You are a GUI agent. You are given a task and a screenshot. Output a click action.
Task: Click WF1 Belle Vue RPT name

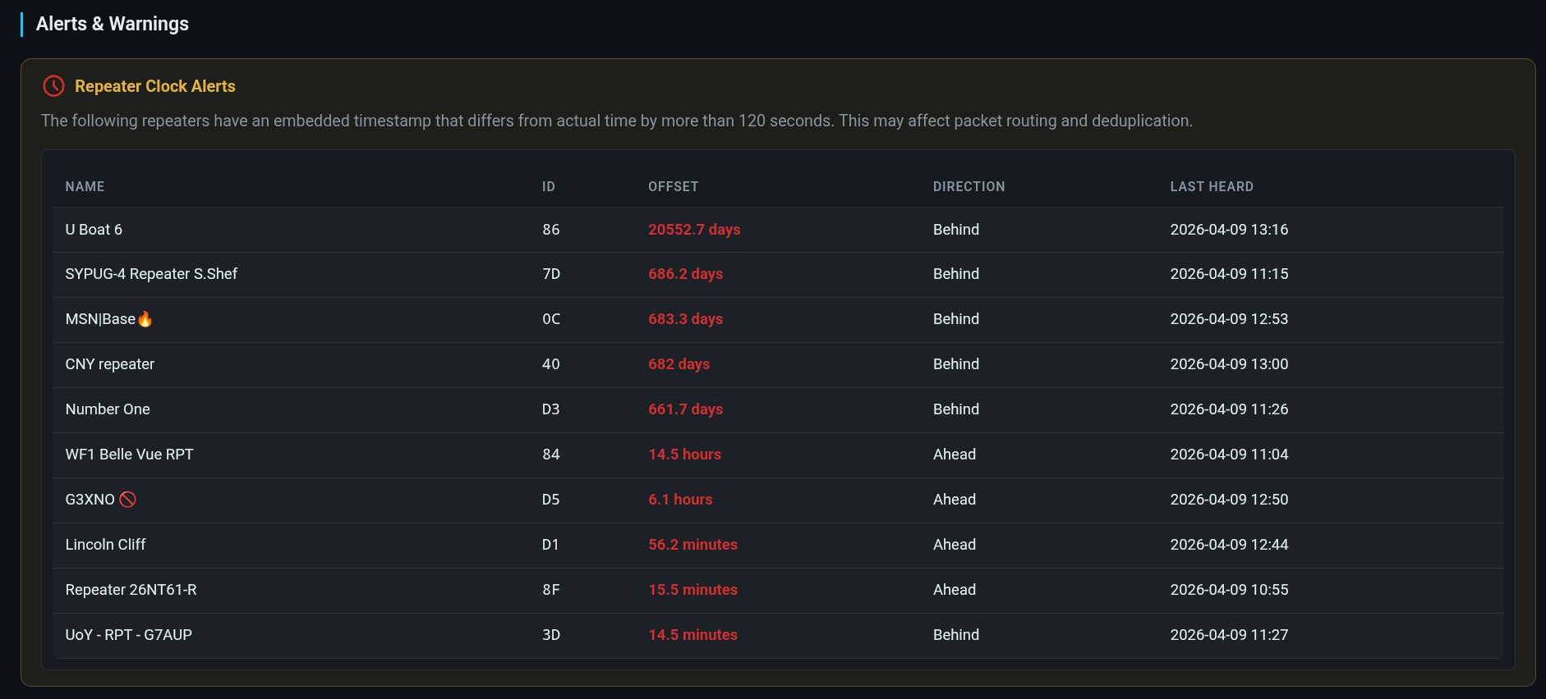[x=129, y=455]
